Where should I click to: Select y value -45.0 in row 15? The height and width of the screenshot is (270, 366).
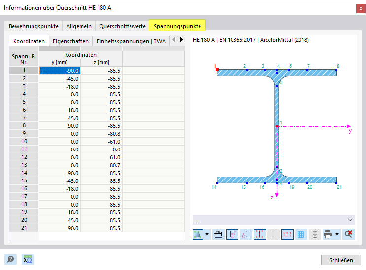click(60, 181)
